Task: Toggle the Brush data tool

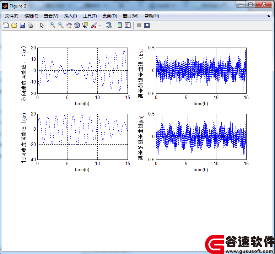Action: tap(94, 26)
